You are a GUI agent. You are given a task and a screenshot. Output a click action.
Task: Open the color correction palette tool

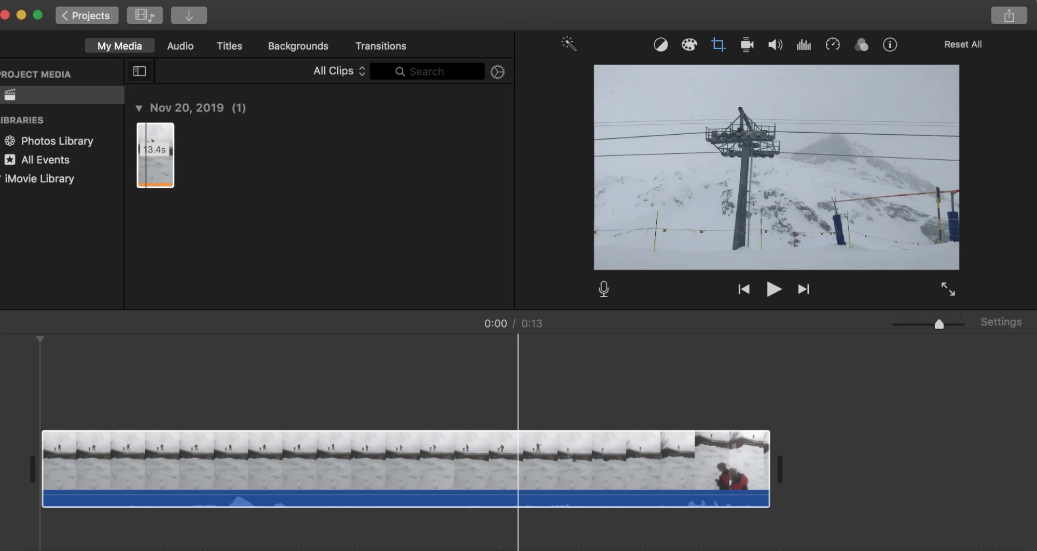(689, 45)
